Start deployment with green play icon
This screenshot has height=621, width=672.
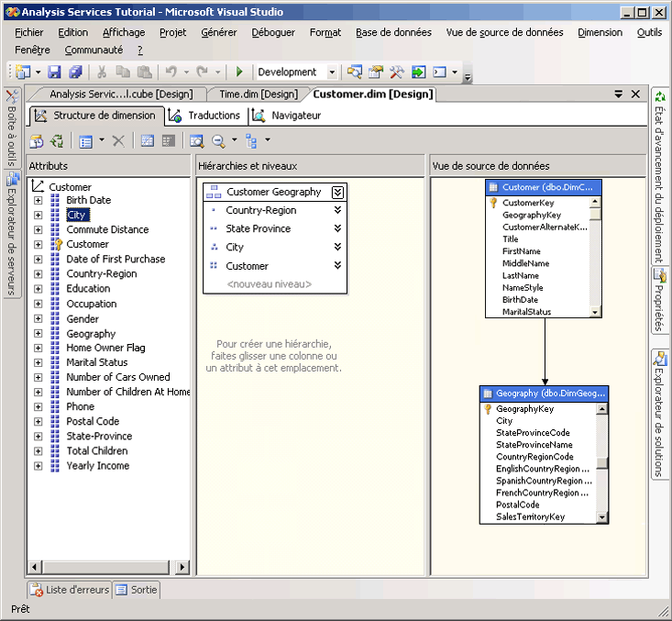(x=239, y=72)
